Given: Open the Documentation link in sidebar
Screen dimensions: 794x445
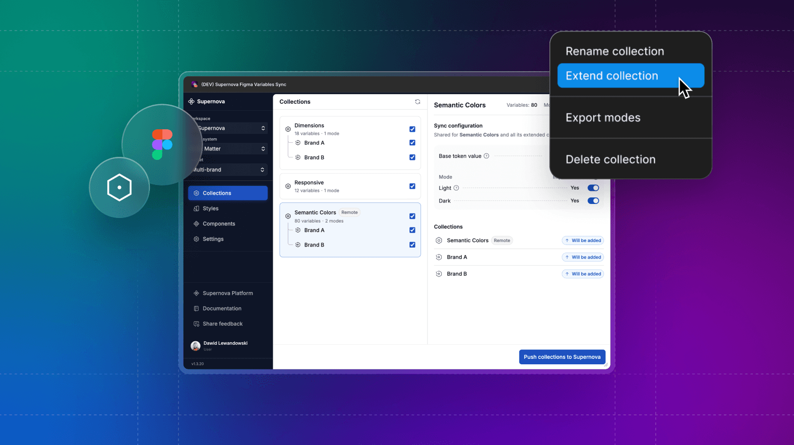Looking at the screenshot, I should click(222, 309).
